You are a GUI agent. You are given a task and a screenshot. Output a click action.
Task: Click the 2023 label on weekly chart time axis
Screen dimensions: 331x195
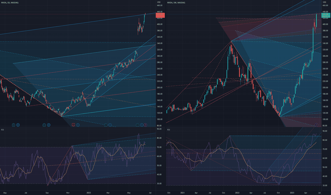click(x=292, y=193)
